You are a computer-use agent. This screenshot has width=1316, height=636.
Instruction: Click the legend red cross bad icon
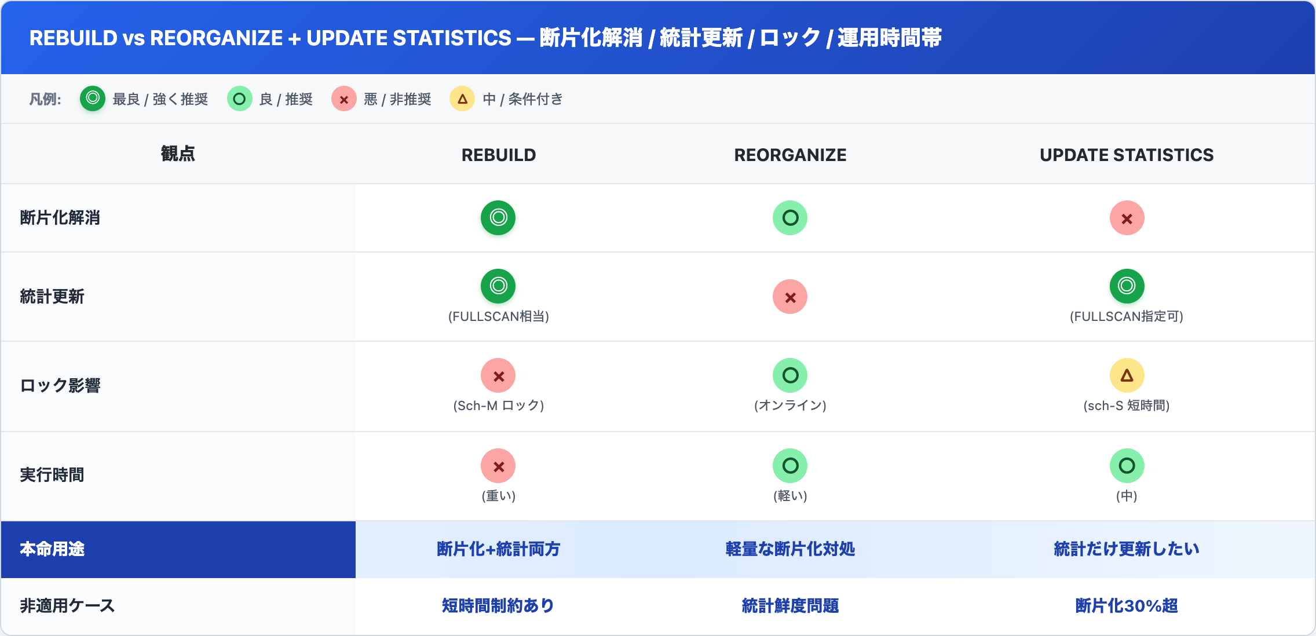pyautogui.click(x=344, y=98)
